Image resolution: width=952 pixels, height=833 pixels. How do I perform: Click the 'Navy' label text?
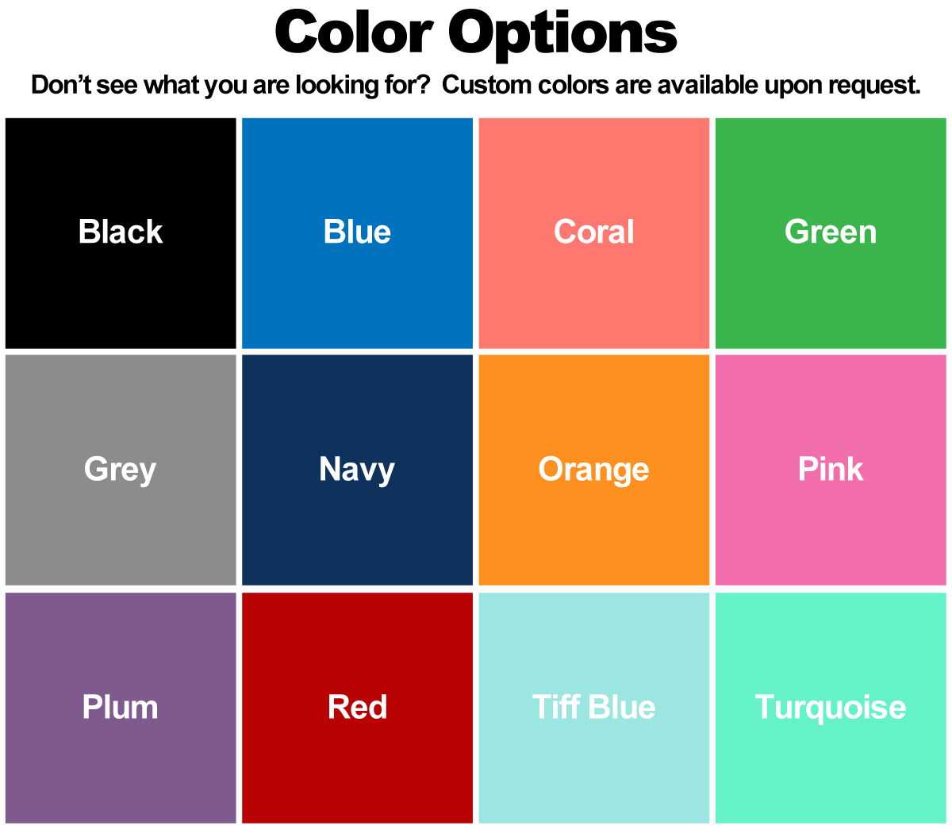coord(357,469)
